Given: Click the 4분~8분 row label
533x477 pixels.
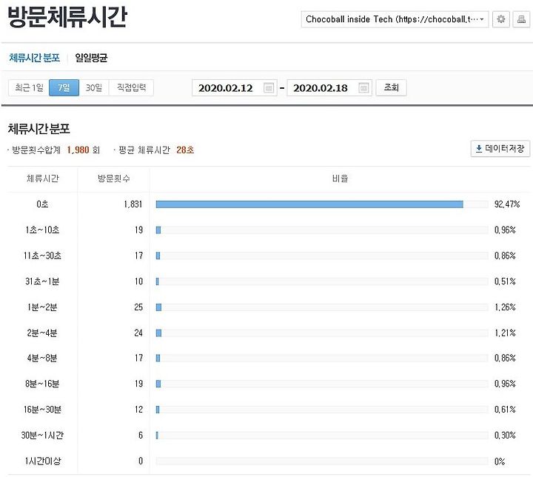Looking at the screenshot, I should tap(42, 358).
